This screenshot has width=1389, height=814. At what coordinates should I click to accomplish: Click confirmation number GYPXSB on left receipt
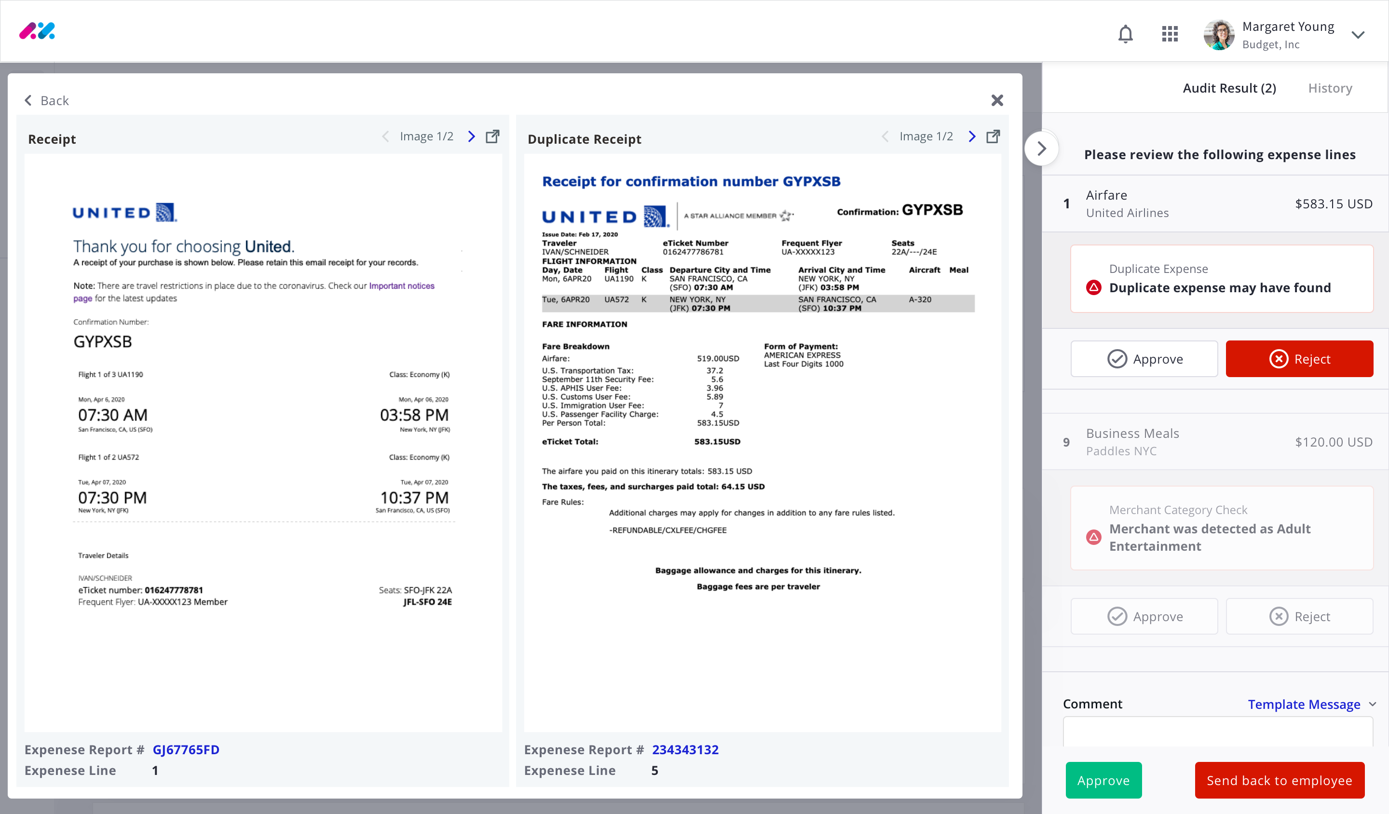point(103,341)
